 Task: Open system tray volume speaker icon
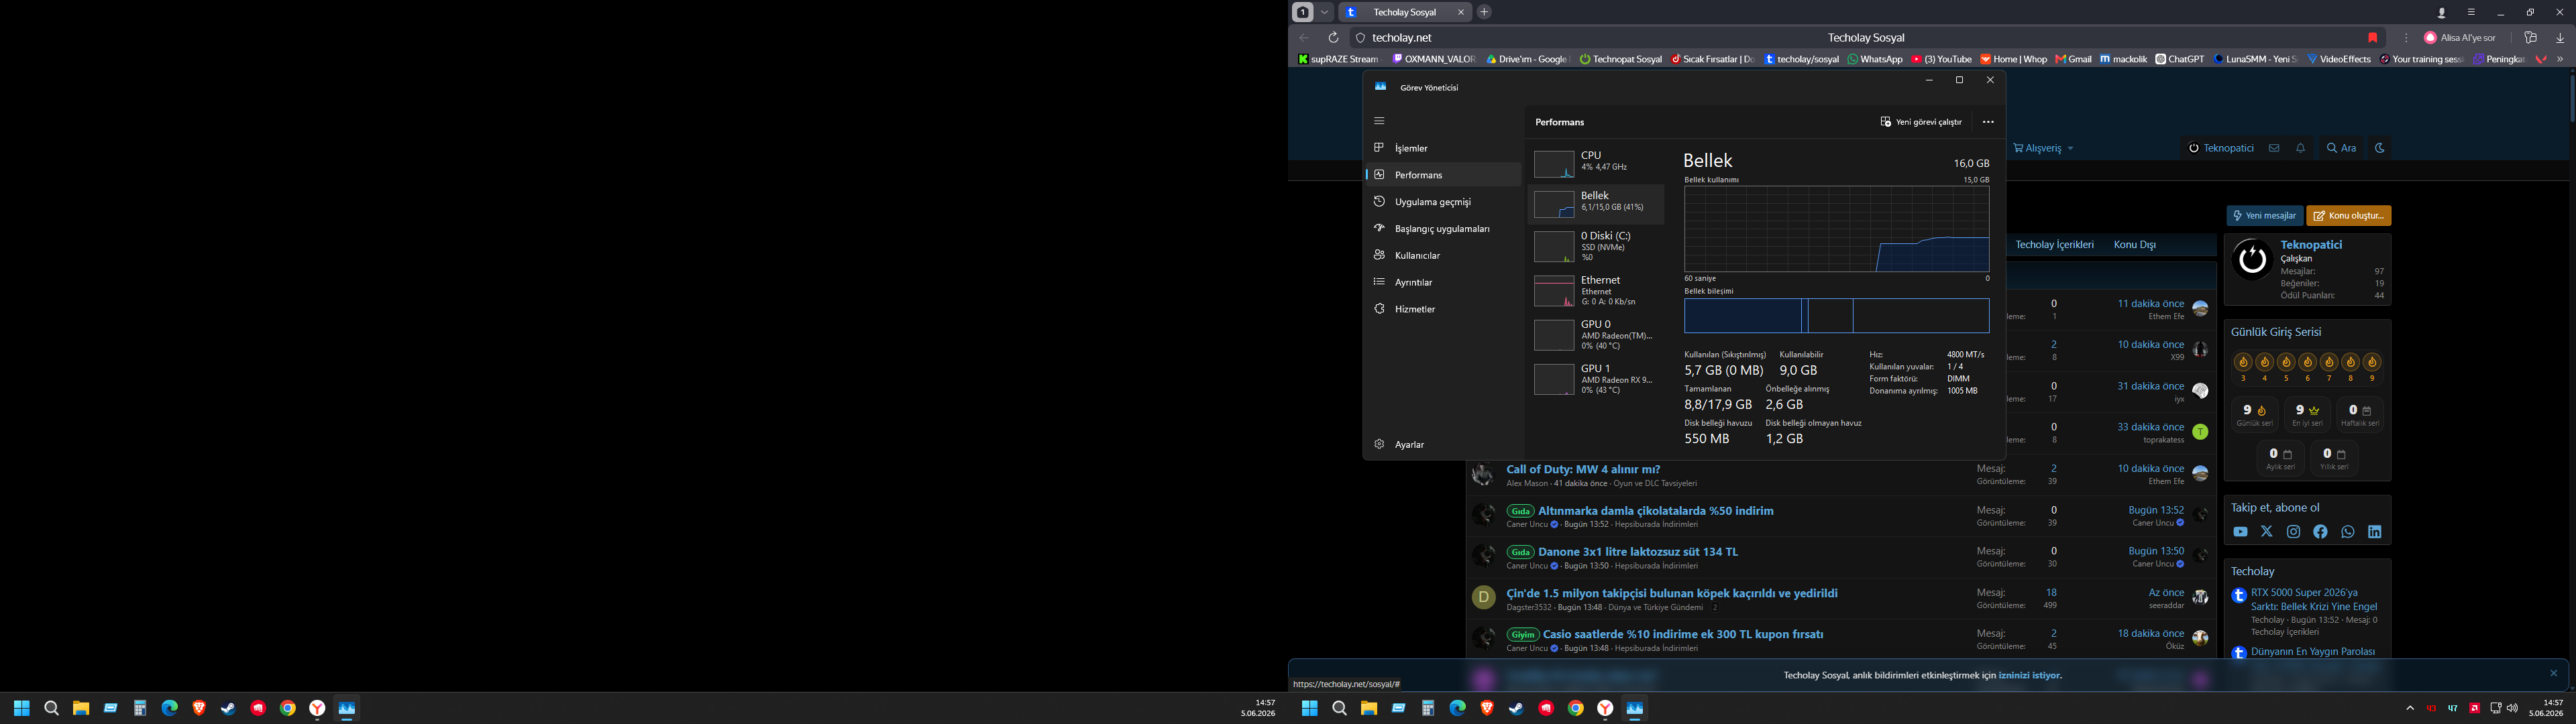[2512, 708]
